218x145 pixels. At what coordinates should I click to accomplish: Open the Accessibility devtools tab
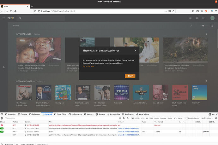(113, 114)
